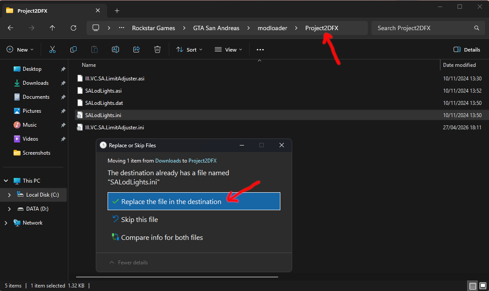Image resolution: width=489 pixels, height=291 pixels.
Task: Unpin Downloads using its pin icon
Action: pyautogui.click(x=63, y=83)
